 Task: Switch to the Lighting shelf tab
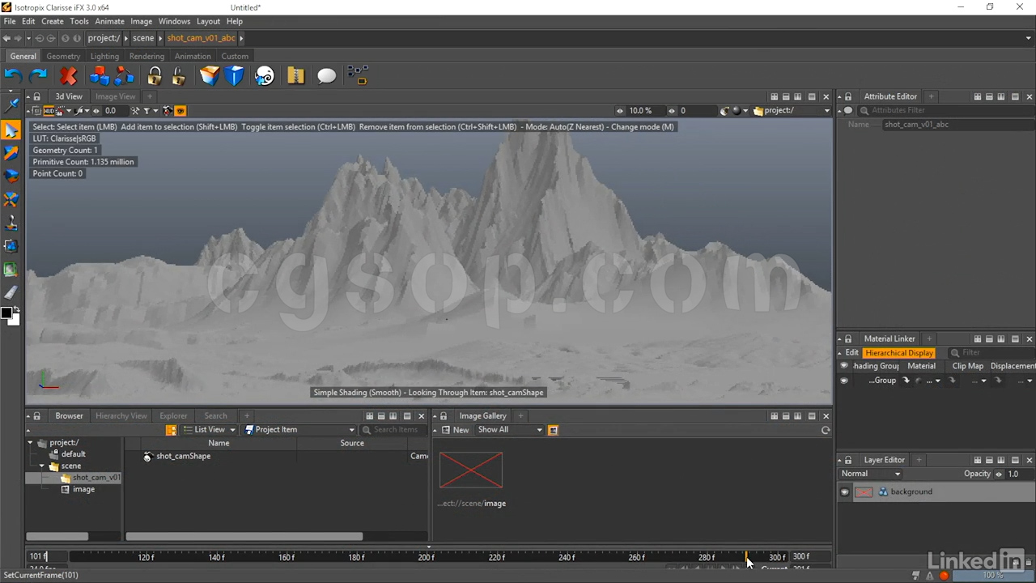tap(104, 57)
